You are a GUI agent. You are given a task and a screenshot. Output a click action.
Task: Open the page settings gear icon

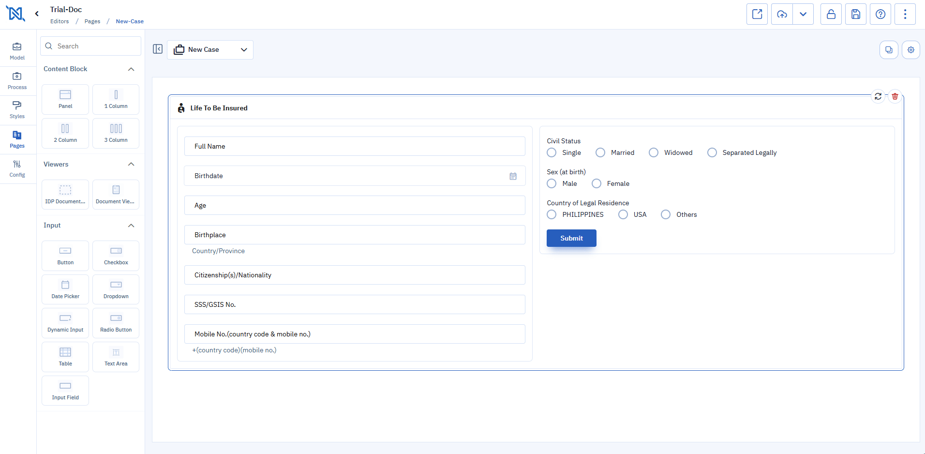[910, 50]
